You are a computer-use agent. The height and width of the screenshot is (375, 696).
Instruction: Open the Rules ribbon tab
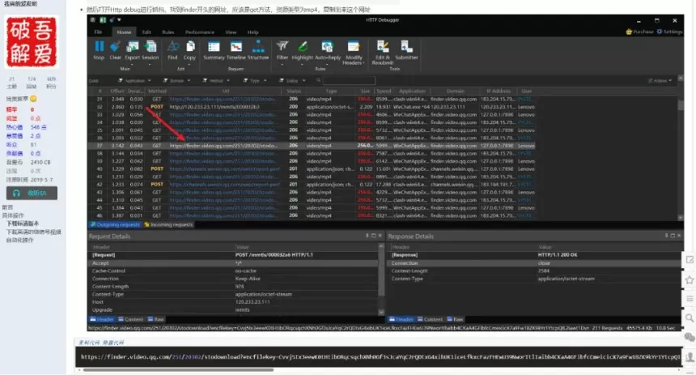tap(168, 32)
